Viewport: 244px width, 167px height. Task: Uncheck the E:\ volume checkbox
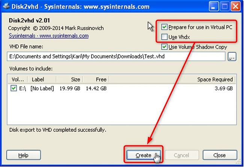click(x=14, y=88)
